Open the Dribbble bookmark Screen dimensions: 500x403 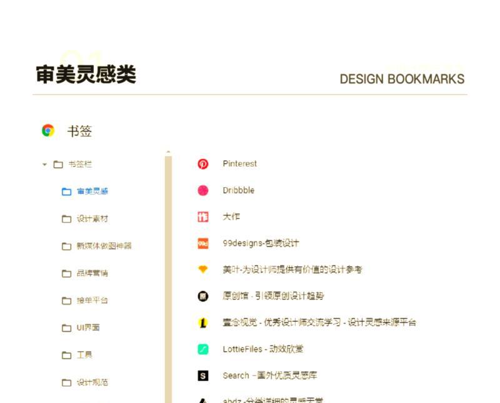click(239, 190)
